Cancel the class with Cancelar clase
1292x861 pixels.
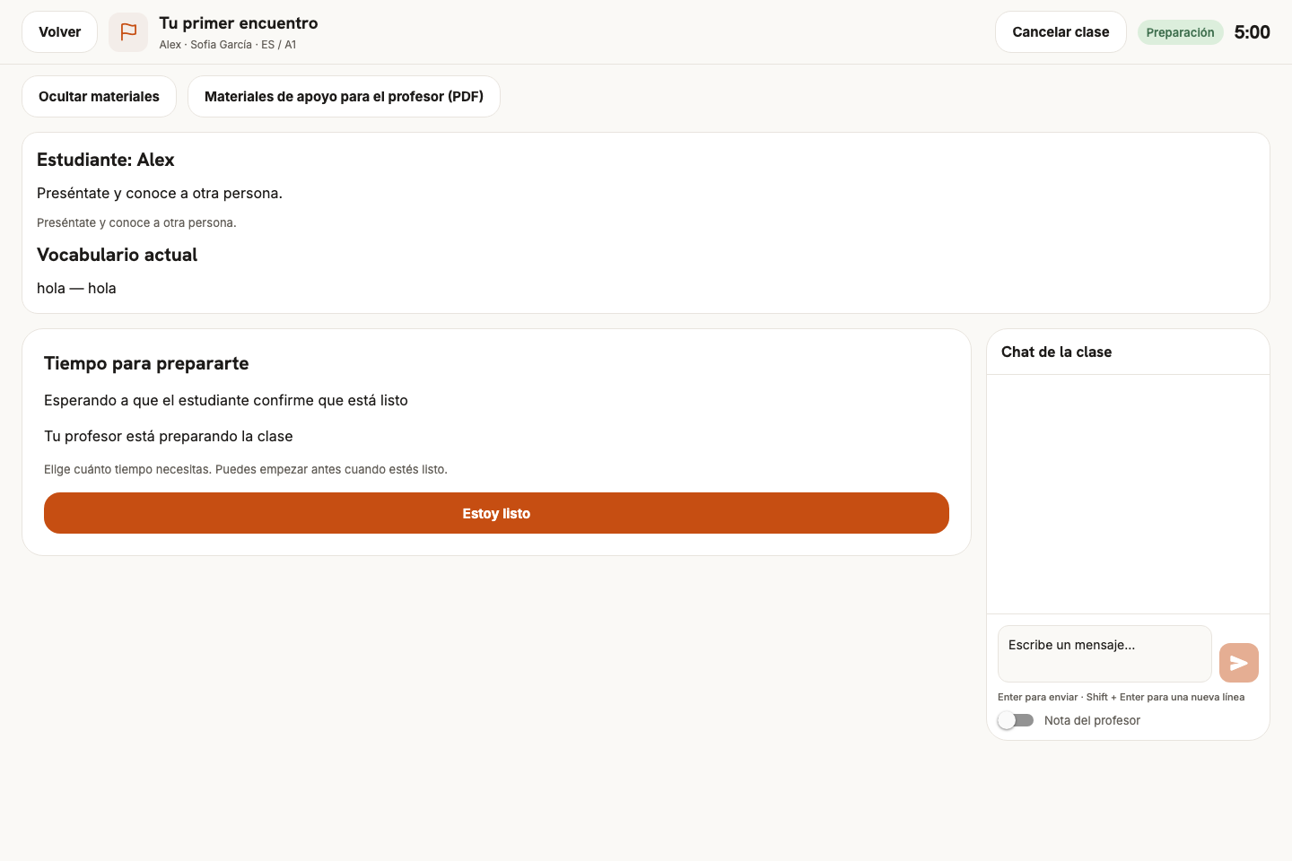click(x=1061, y=32)
